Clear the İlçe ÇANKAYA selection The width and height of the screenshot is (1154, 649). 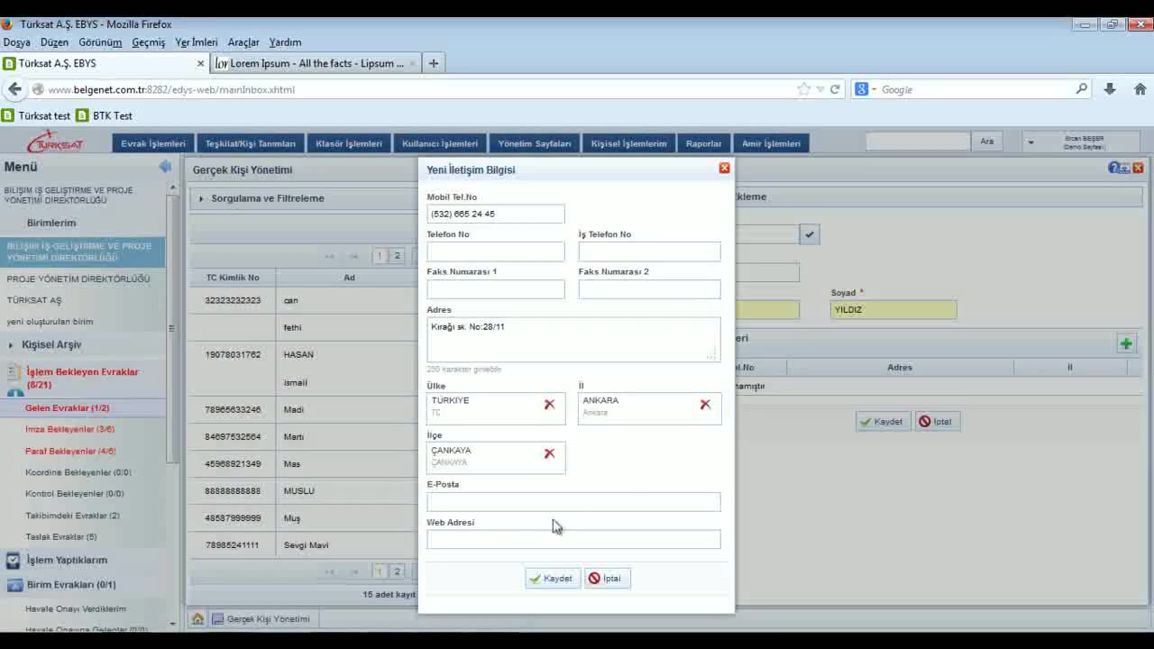(549, 453)
